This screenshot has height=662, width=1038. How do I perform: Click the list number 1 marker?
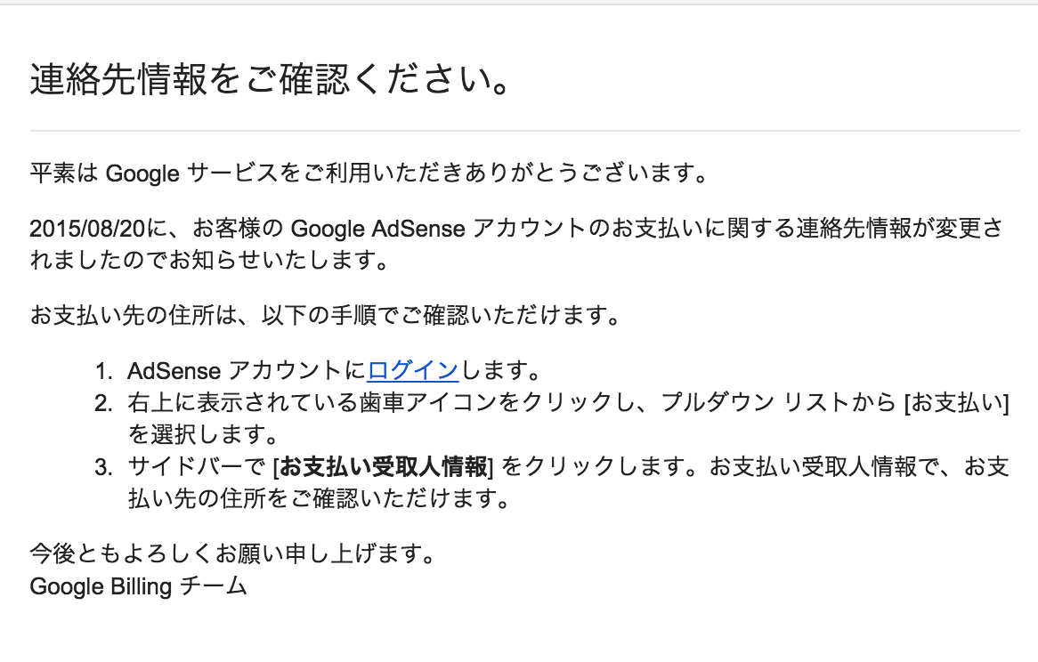(104, 371)
